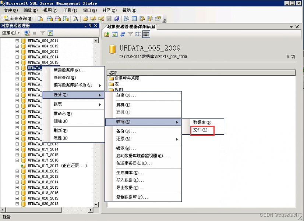
Task: Open the 工具(T) menu in menu bar
Action: pos(70,10)
